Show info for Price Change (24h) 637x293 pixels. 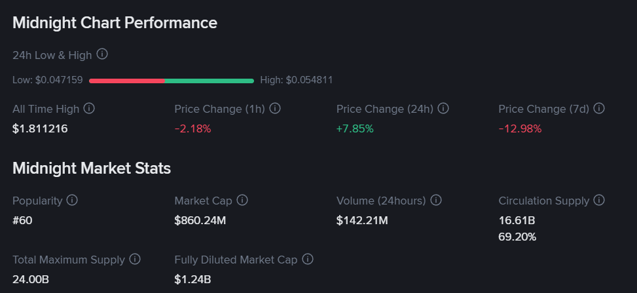443,108
